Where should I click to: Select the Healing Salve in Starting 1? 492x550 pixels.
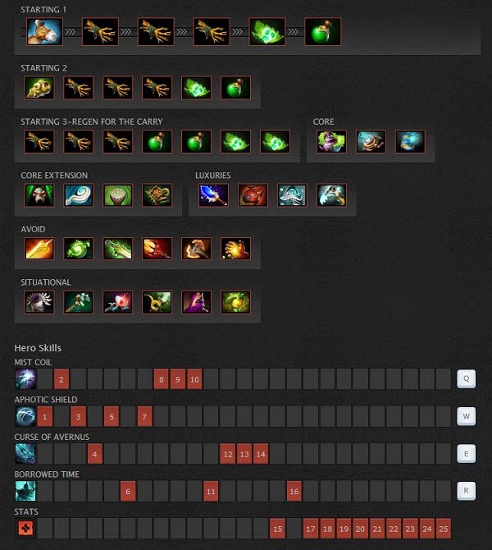323,32
